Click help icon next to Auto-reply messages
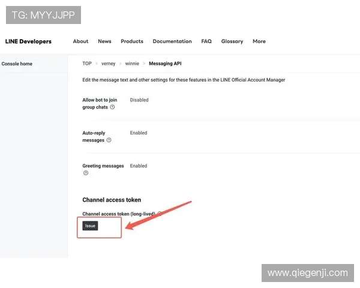The height and width of the screenshot is (288, 360). pyautogui.click(x=109, y=140)
